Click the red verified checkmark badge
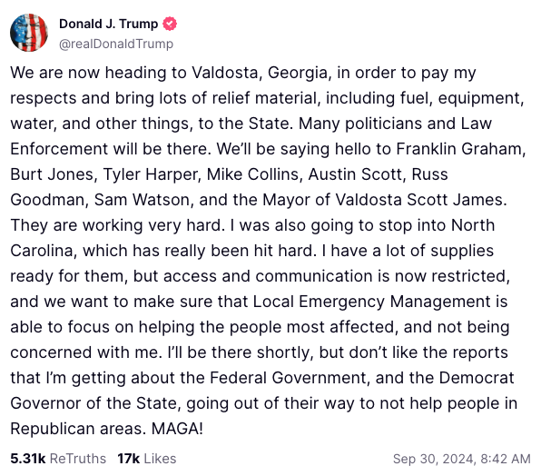The height and width of the screenshot is (476, 541). tap(170, 24)
